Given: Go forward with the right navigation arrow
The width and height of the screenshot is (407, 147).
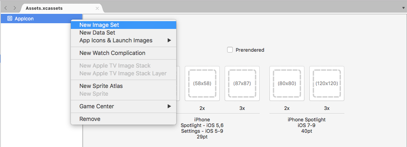Looking at the screenshot, I should tap(15, 8).
